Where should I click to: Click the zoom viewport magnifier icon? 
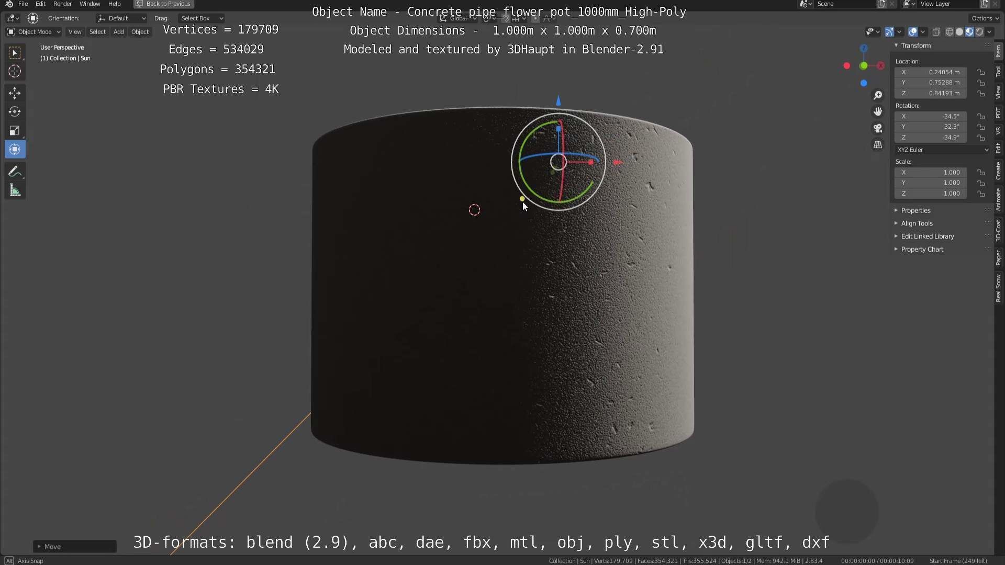coord(878,95)
